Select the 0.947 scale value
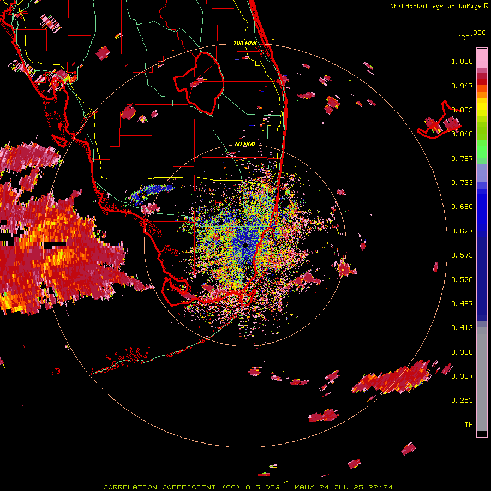The image size is (491, 491). click(x=462, y=86)
